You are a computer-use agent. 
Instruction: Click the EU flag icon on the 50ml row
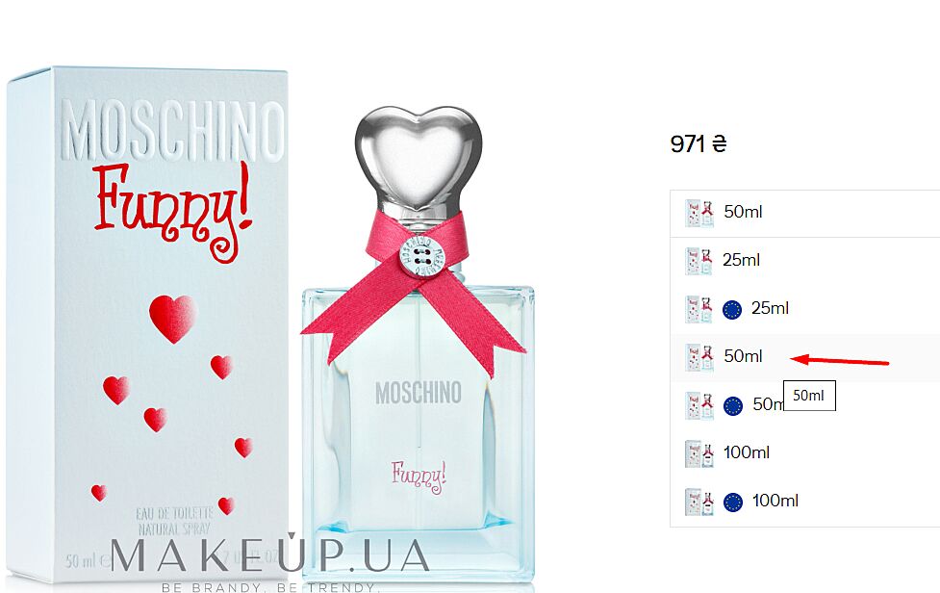pos(732,406)
